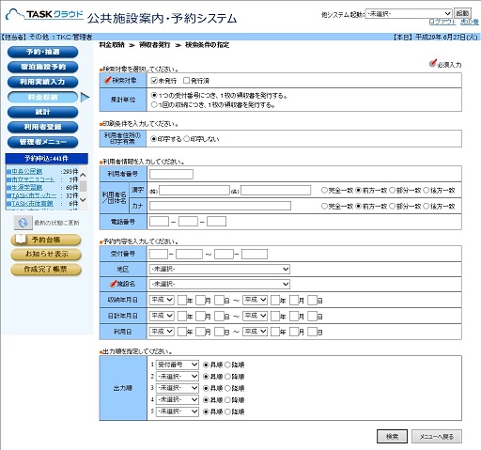Click the refresh icon beside 最新の状態に更新
Screen dimensions: 481x450
tap(23, 223)
